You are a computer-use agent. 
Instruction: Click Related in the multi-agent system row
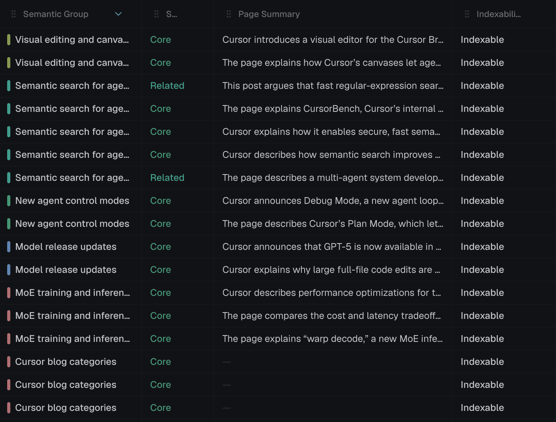(167, 178)
